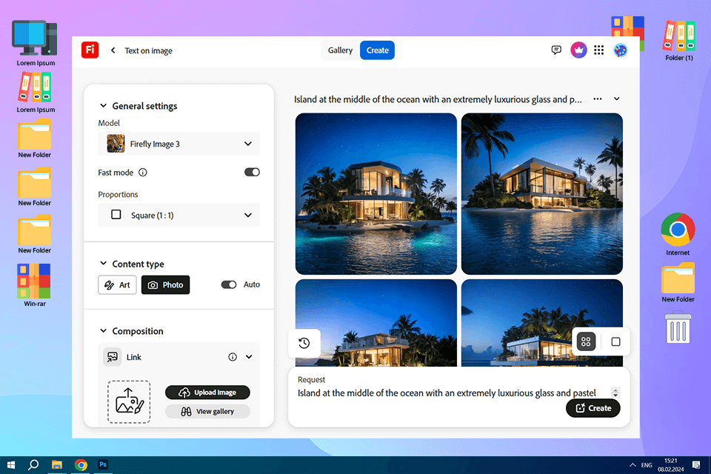Open the Recycle Bin desktop icon
The height and width of the screenshot is (474, 711).
click(678, 327)
